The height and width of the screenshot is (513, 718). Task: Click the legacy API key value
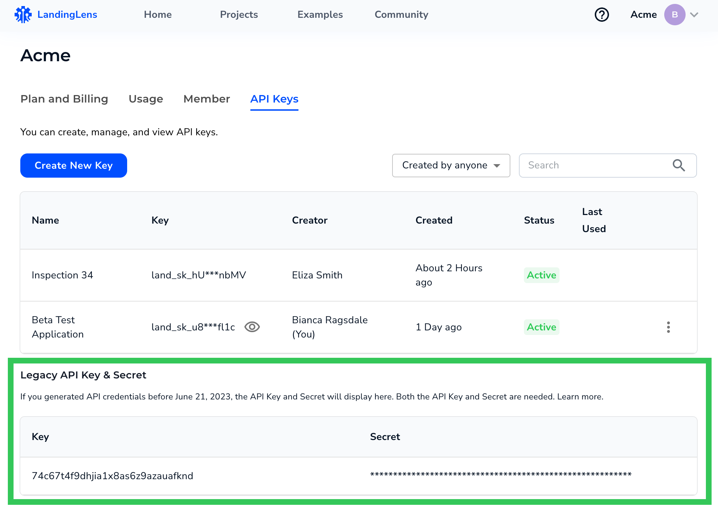point(113,476)
